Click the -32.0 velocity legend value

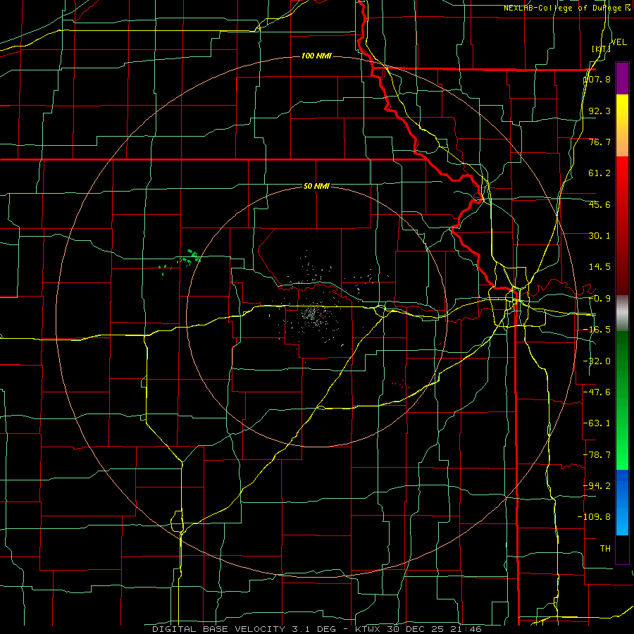point(597,361)
